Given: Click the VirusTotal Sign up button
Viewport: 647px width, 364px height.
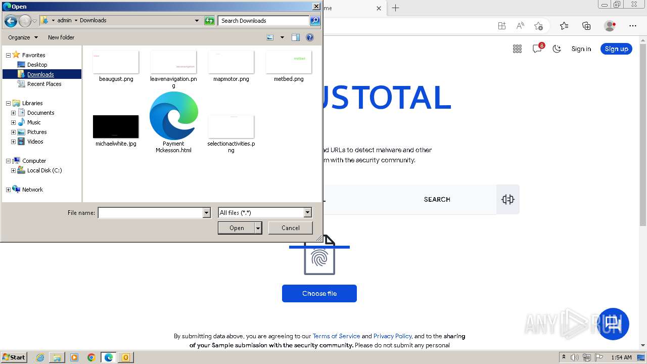Looking at the screenshot, I should coord(617,49).
